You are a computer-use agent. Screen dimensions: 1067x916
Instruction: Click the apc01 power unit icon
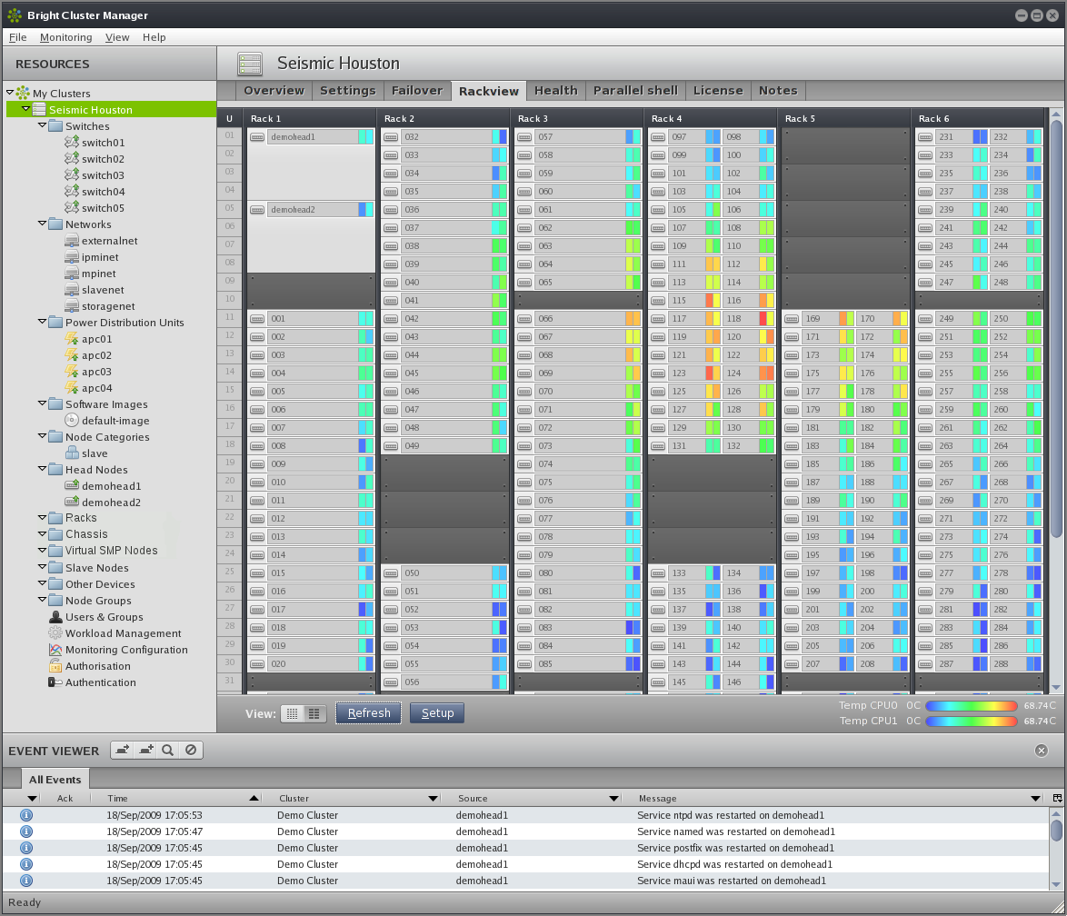tap(72, 338)
